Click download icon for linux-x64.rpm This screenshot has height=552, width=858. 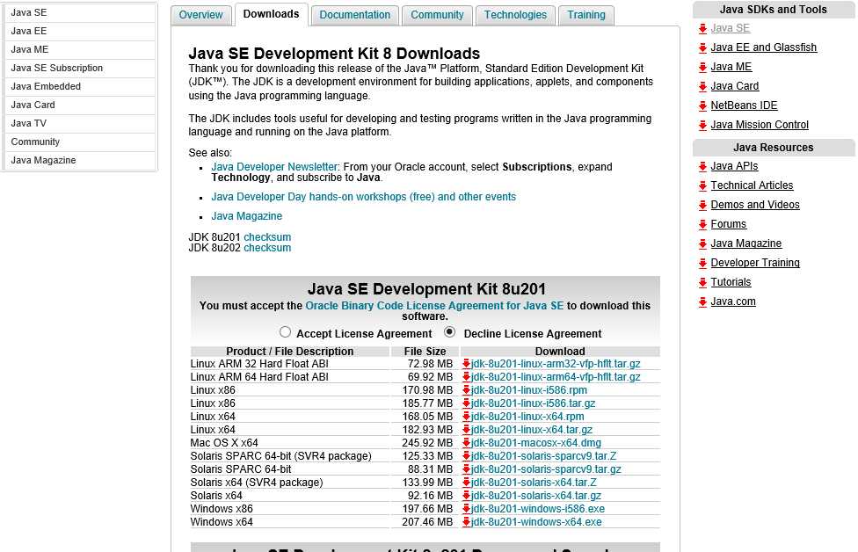[x=466, y=416]
